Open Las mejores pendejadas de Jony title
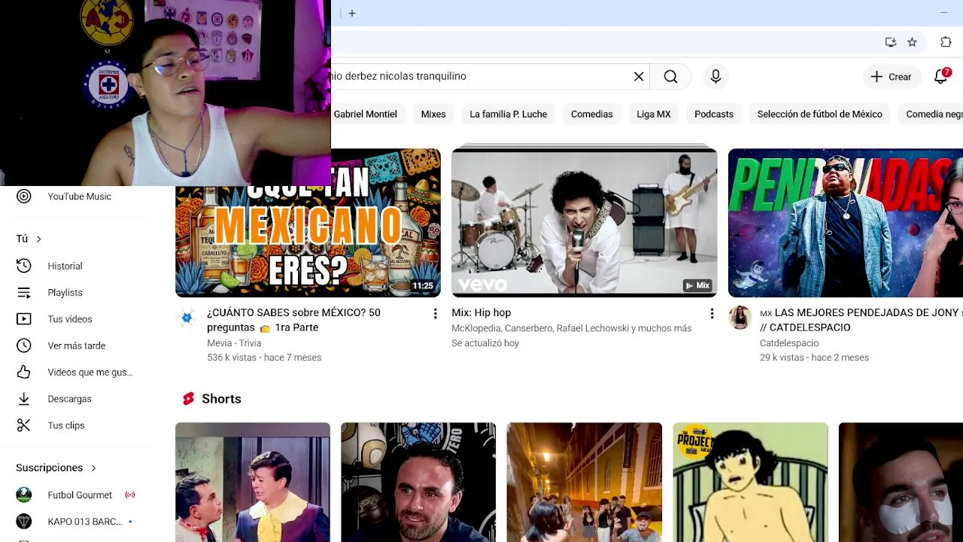This screenshot has height=542, width=963. (861, 320)
